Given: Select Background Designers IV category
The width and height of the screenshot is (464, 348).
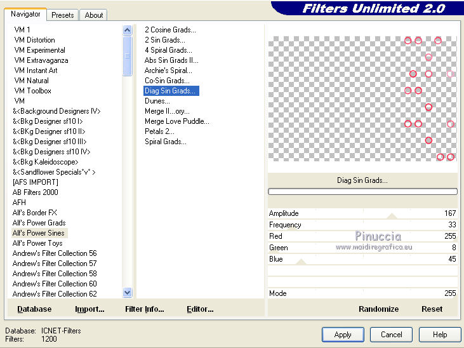Looking at the screenshot, I should [x=56, y=111].
